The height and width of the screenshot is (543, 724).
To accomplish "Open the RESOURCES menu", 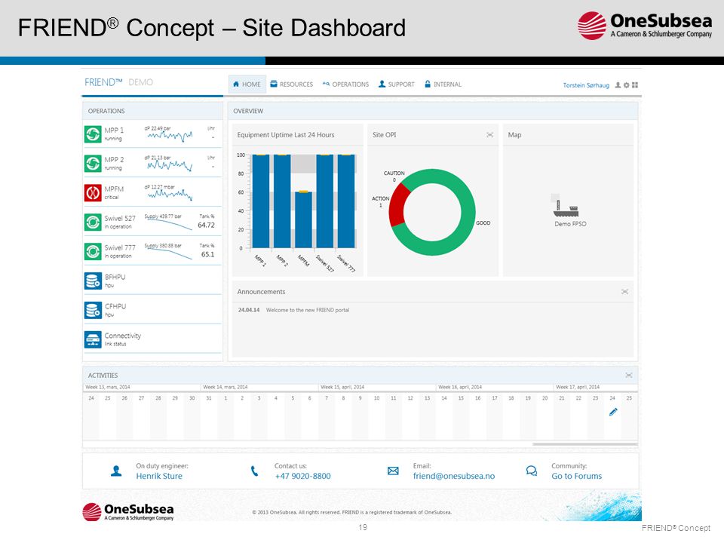I will (291, 84).
